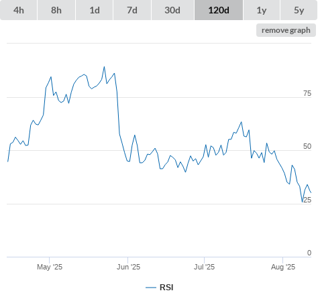Click the 50 level axis label
The width and height of the screenshot is (318, 305).
[x=307, y=146]
